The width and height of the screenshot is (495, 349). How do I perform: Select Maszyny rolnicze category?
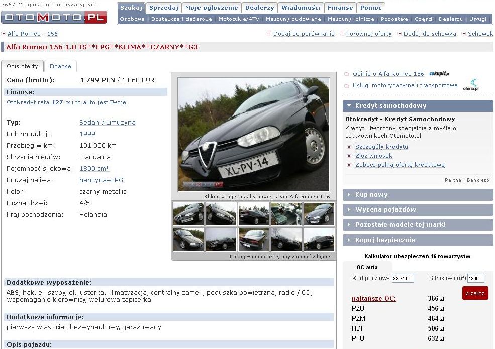tap(351, 19)
